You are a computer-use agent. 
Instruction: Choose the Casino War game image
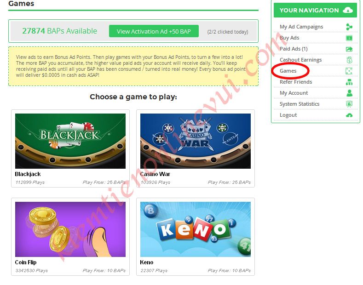[196, 141]
